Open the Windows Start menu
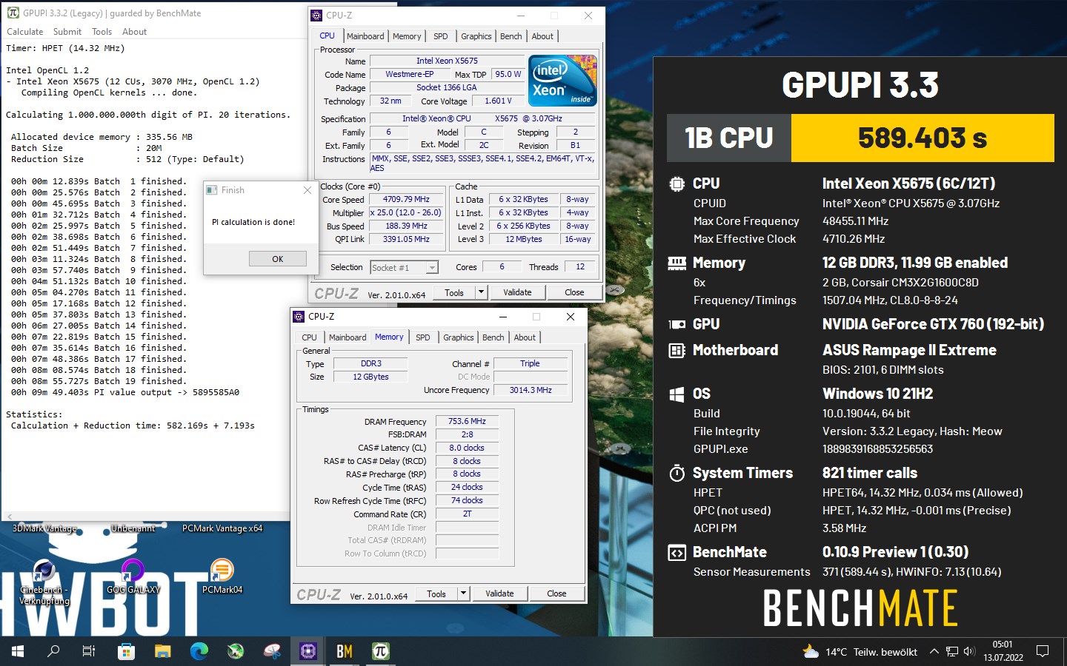This screenshot has height=666, width=1067. click(18, 651)
